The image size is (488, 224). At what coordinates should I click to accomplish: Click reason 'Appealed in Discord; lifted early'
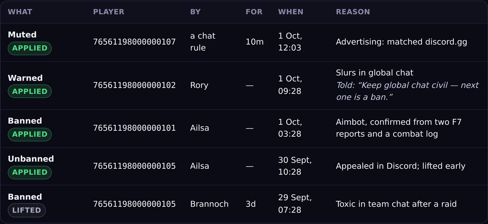[x=401, y=166]
